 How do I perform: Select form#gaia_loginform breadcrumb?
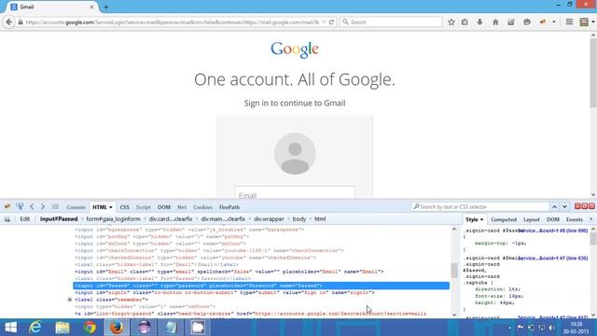(x=113, y=219)
